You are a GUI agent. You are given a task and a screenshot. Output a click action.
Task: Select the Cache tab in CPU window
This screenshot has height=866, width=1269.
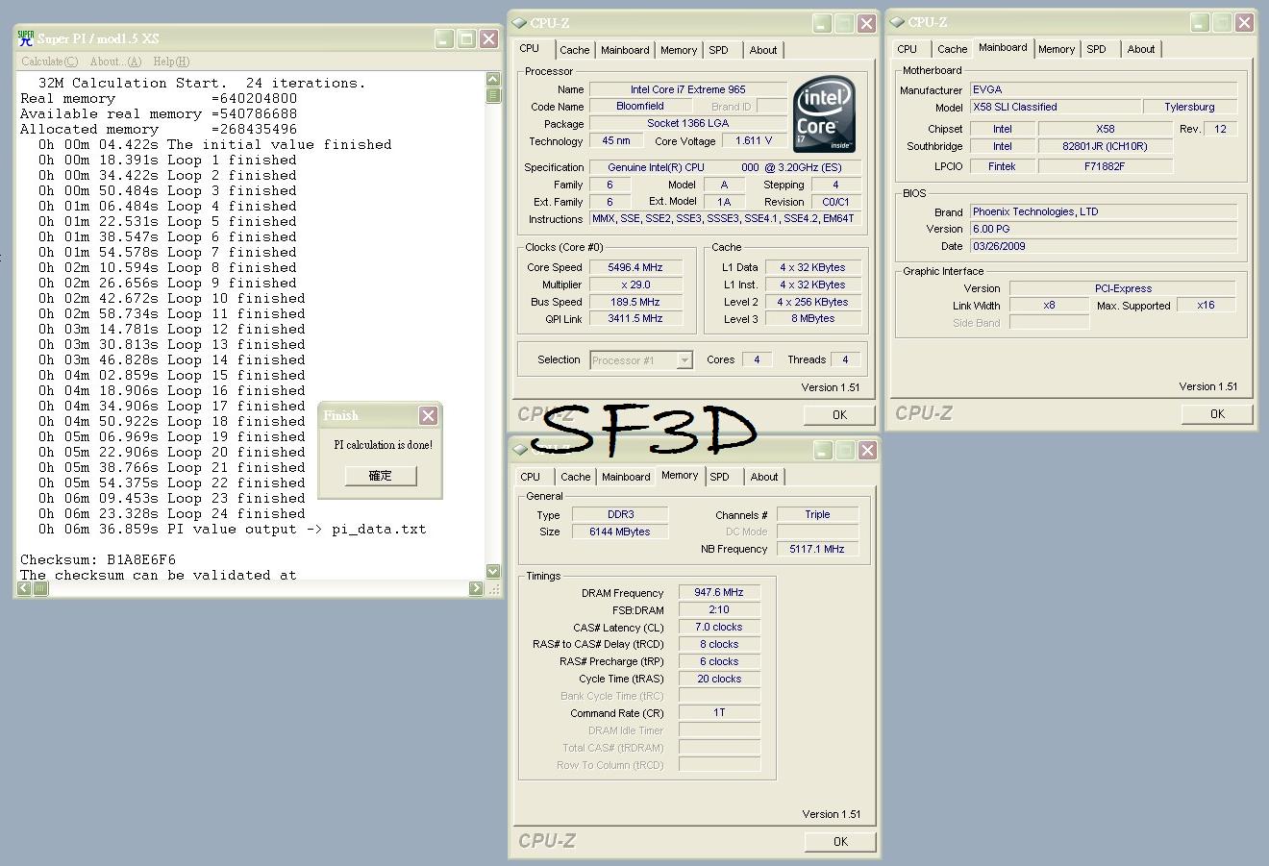575,50
